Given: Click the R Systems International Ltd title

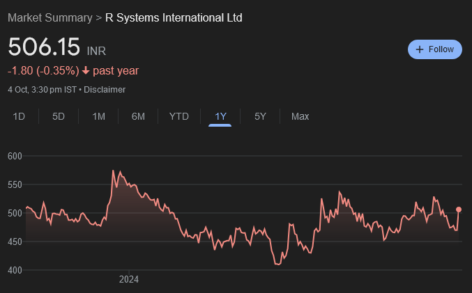Looking at the screenshot, I should 174,17.
